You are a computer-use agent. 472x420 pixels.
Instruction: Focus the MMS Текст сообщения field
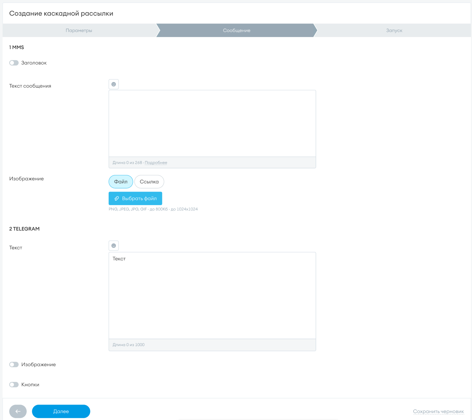click(x=212, y=123)
